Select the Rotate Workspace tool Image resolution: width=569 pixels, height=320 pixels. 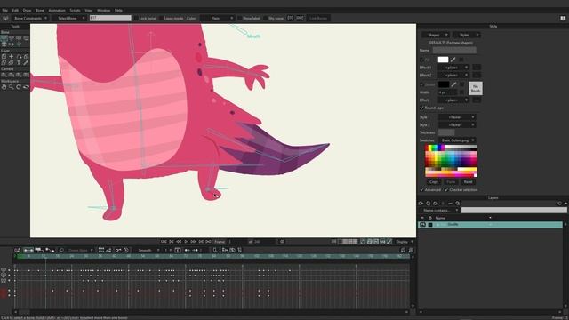tap(19, 87)
